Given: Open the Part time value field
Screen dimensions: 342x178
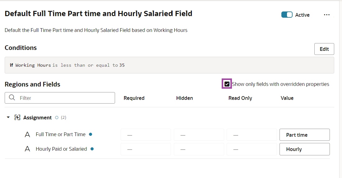Looking at the screenshot, I should tap(304, 135).
